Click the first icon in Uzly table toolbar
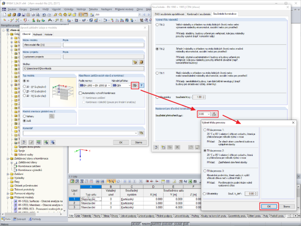The height and width of the screenshot is (226, 301). coord(72,181)
